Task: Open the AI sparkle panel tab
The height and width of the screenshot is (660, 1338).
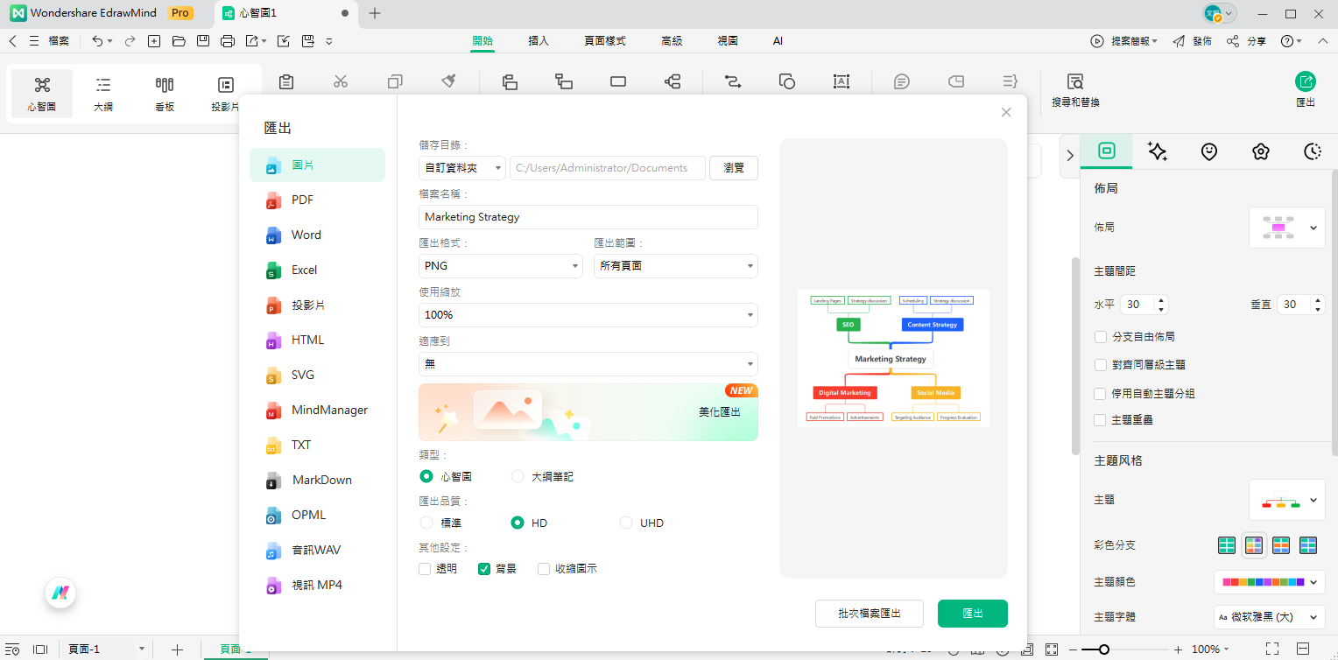Action: point(1157,151)
